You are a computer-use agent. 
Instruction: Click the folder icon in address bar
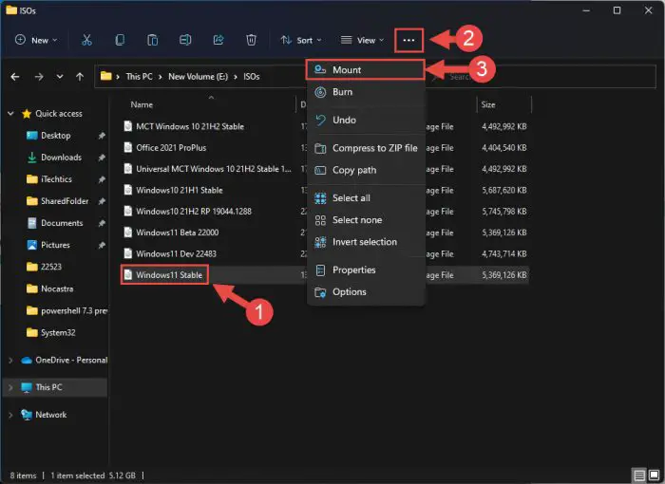click(x=106, y=76)
